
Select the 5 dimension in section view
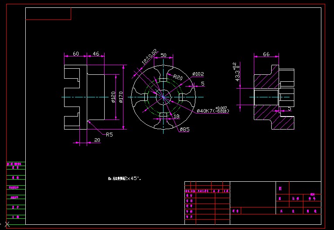tap(290, 109)
